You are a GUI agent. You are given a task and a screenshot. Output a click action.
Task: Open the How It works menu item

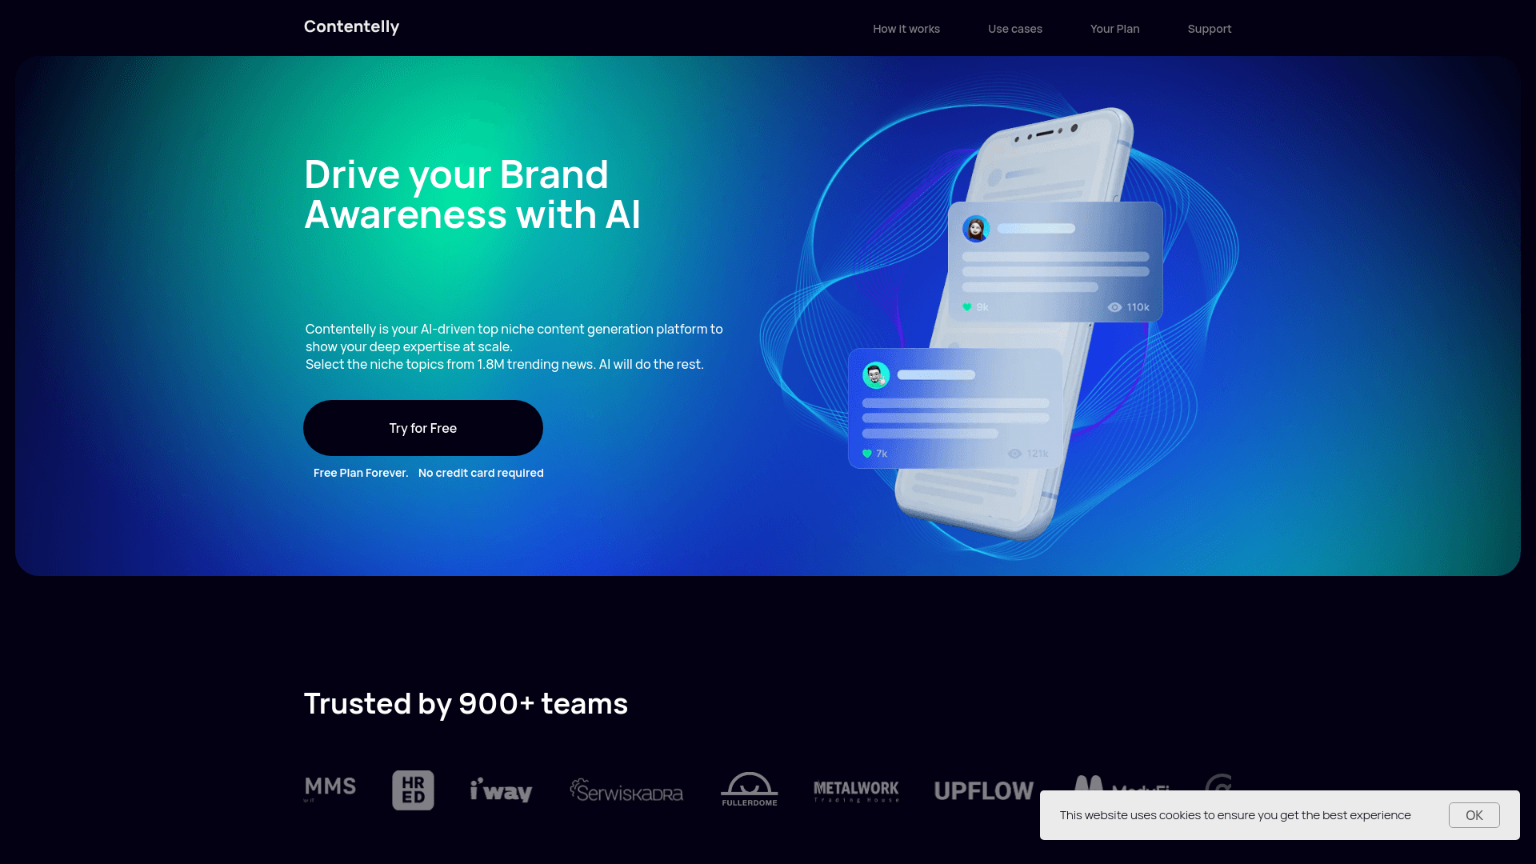click(905, 29)
